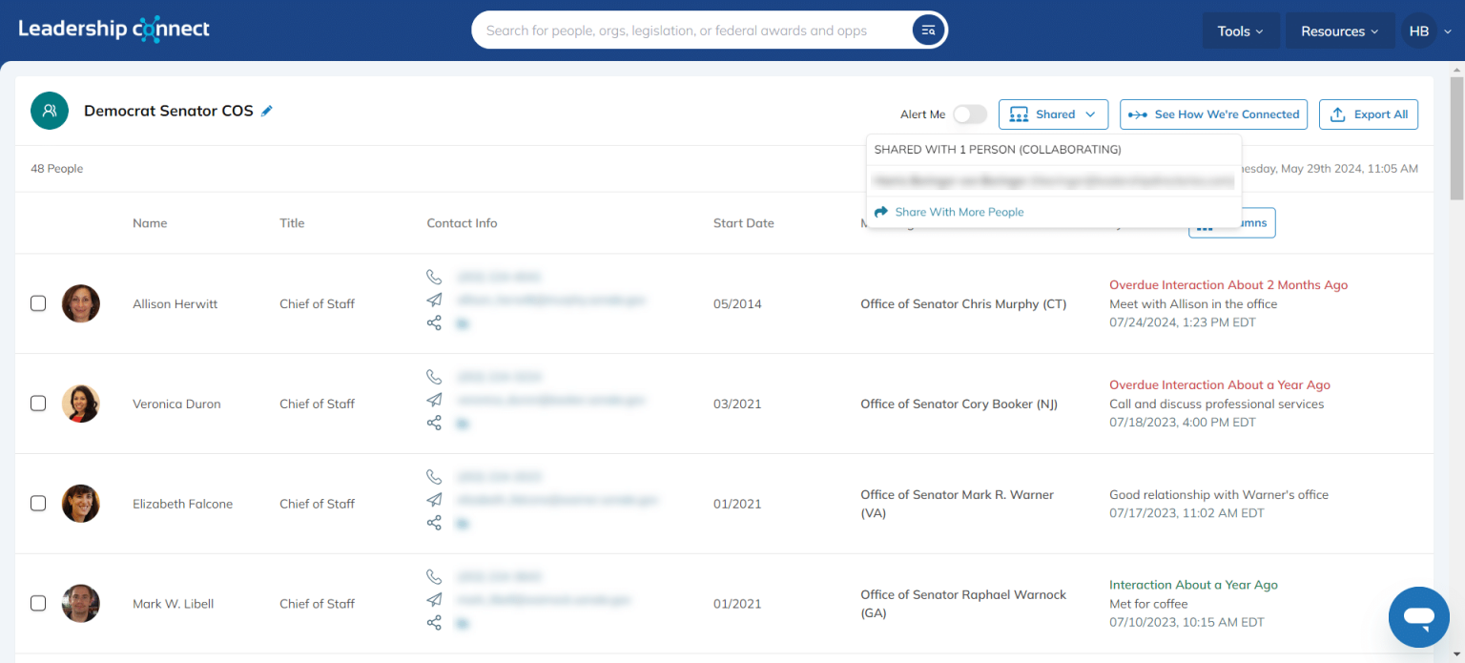
Task: Click the phone icon for Allison Herwitt
Action: point(434,277)
